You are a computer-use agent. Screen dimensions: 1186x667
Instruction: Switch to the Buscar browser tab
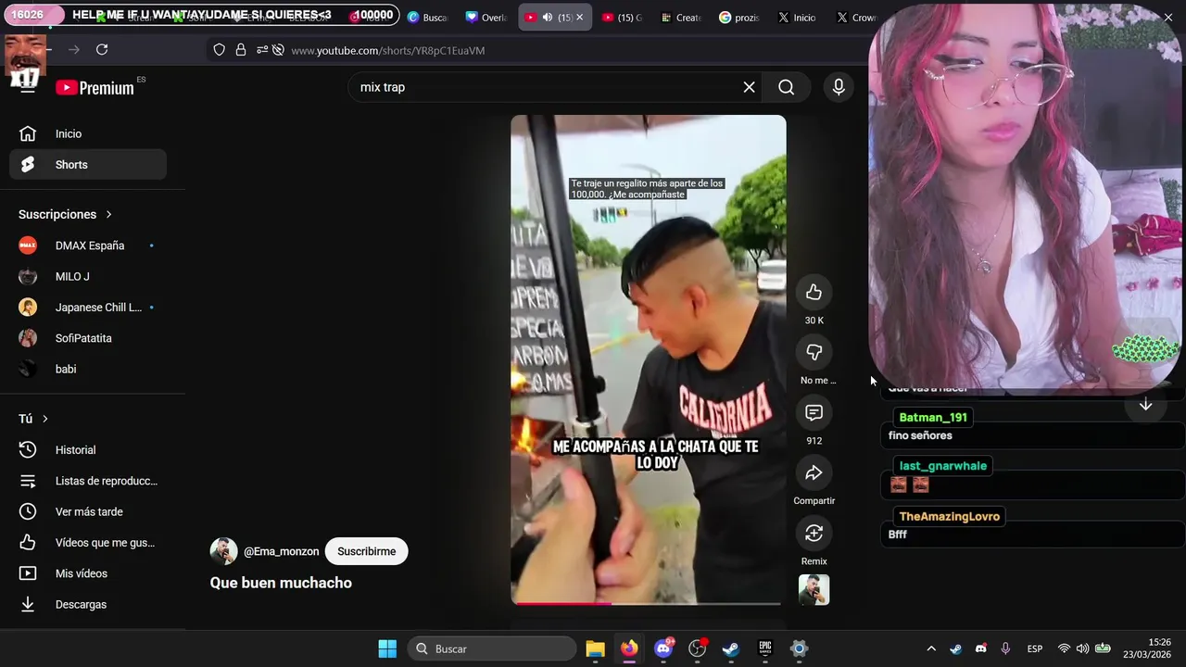pos(428,18)
